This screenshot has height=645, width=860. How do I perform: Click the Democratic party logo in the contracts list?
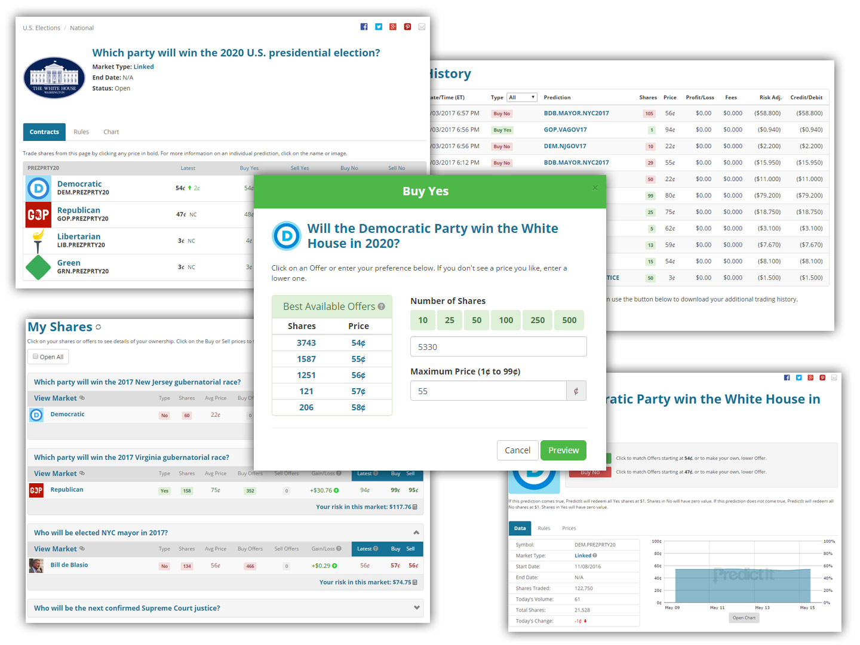click(38, 189)
